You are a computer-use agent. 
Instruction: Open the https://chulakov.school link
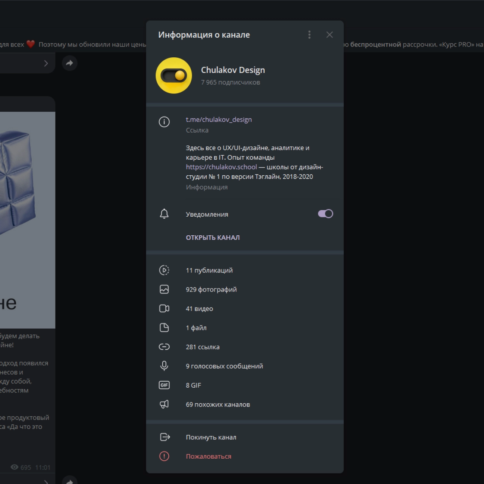click(222, 167)
